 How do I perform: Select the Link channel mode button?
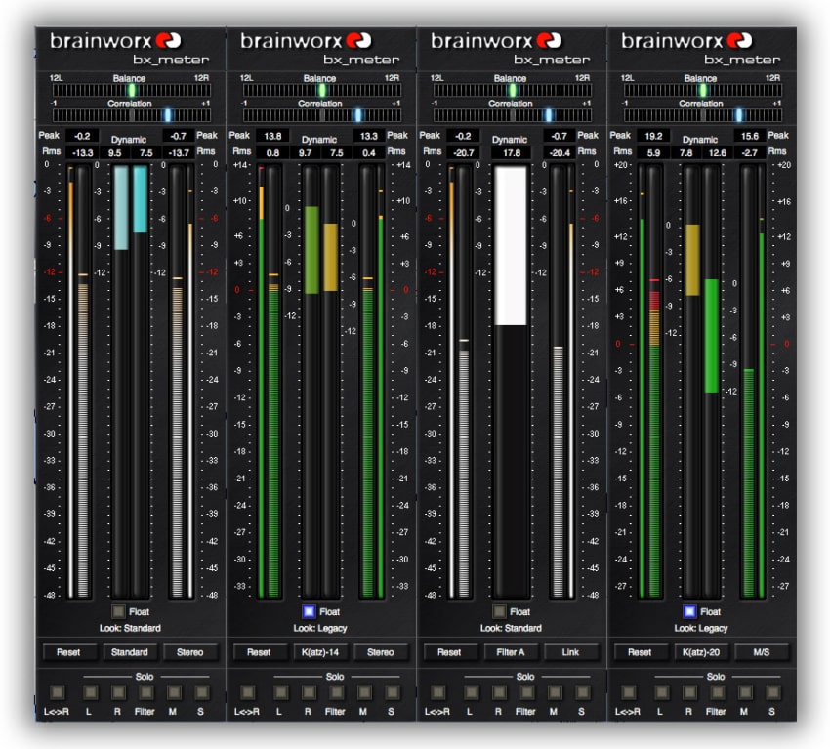point(571,652)
